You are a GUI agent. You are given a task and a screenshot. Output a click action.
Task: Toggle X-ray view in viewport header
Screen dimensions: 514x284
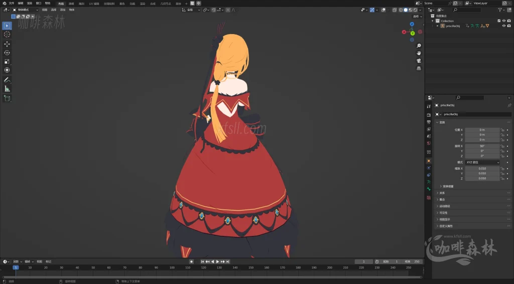[x=395, y=10]
